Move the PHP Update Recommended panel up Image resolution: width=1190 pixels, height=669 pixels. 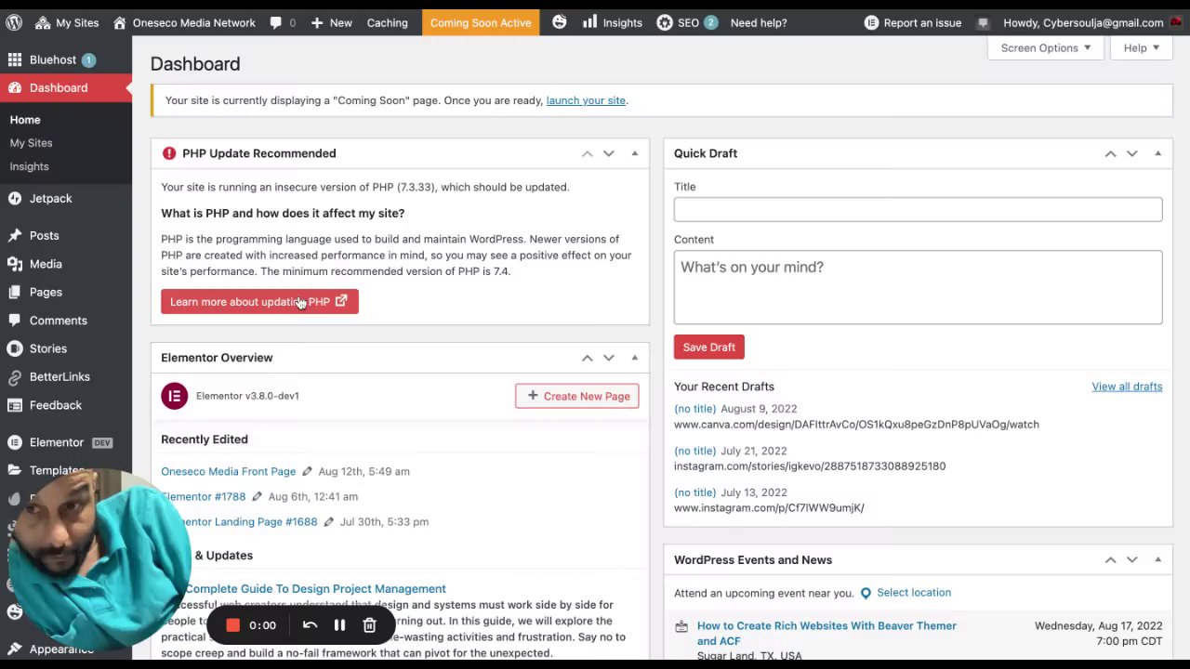pyautogui.click(x=588, y=153)
